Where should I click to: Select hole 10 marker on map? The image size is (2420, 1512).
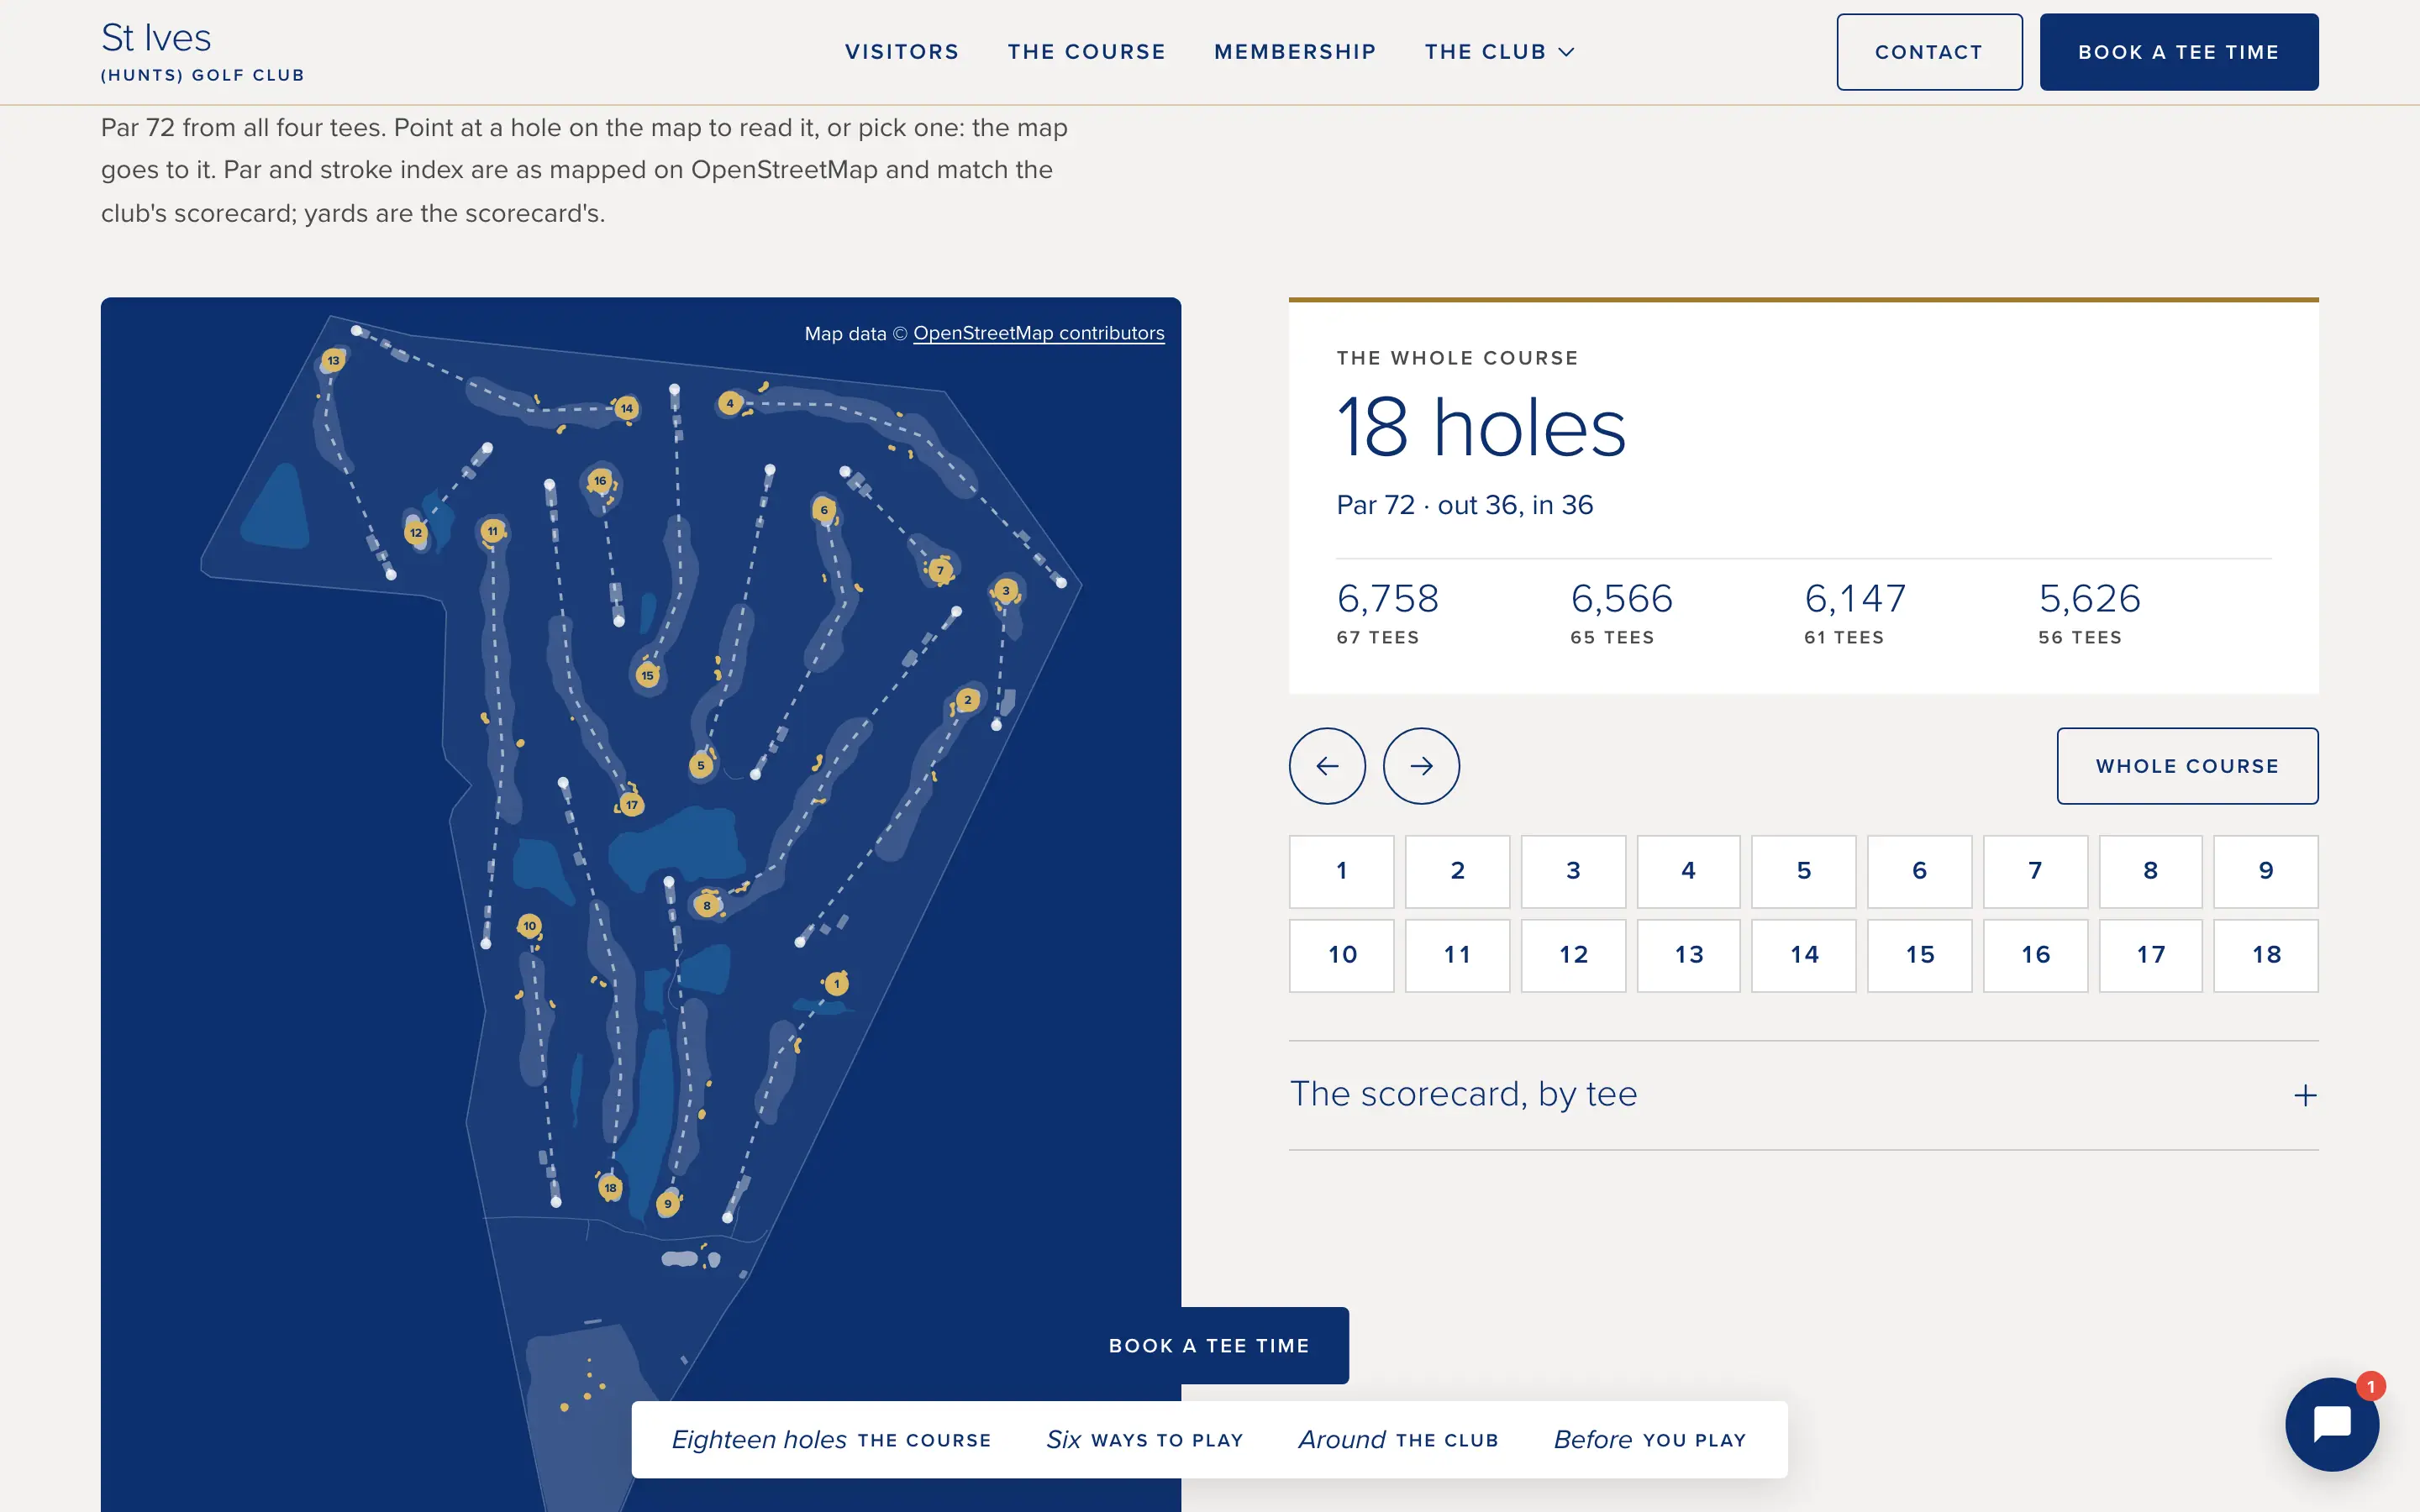(530, 926)
